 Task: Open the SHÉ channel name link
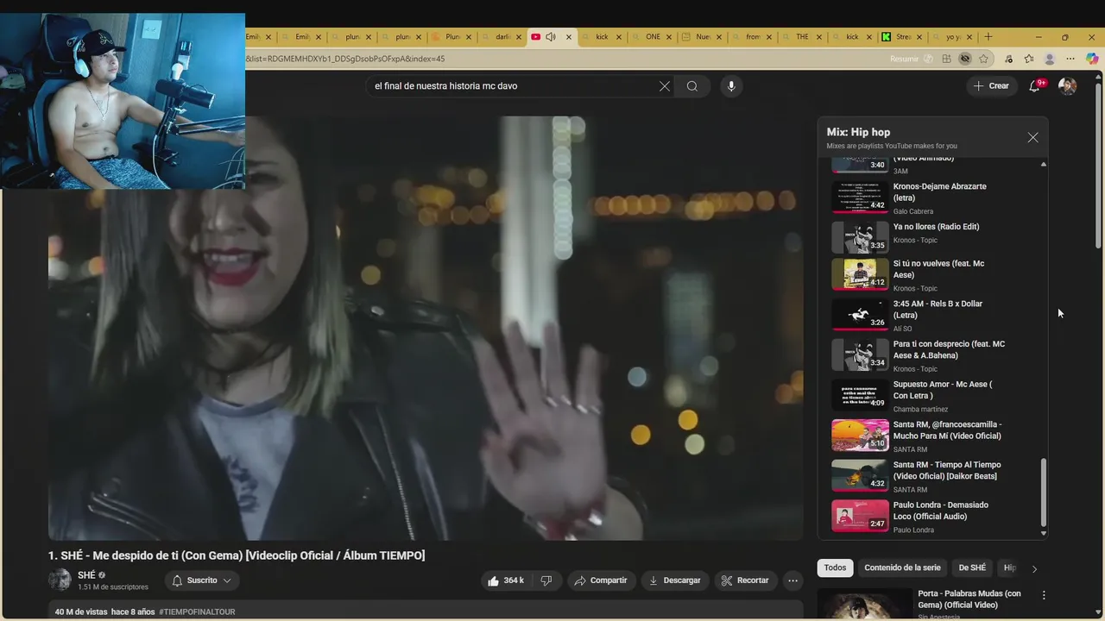point(86,575)
